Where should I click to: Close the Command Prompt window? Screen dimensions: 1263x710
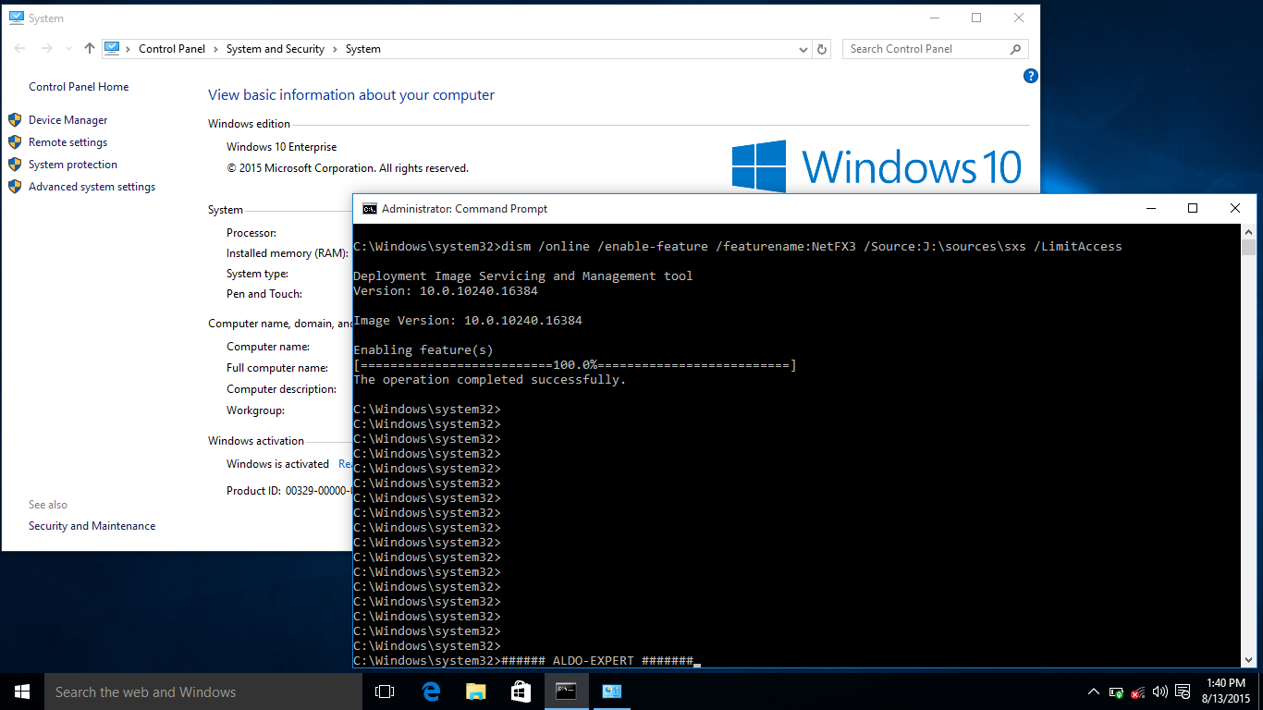tap(1235, 209)
